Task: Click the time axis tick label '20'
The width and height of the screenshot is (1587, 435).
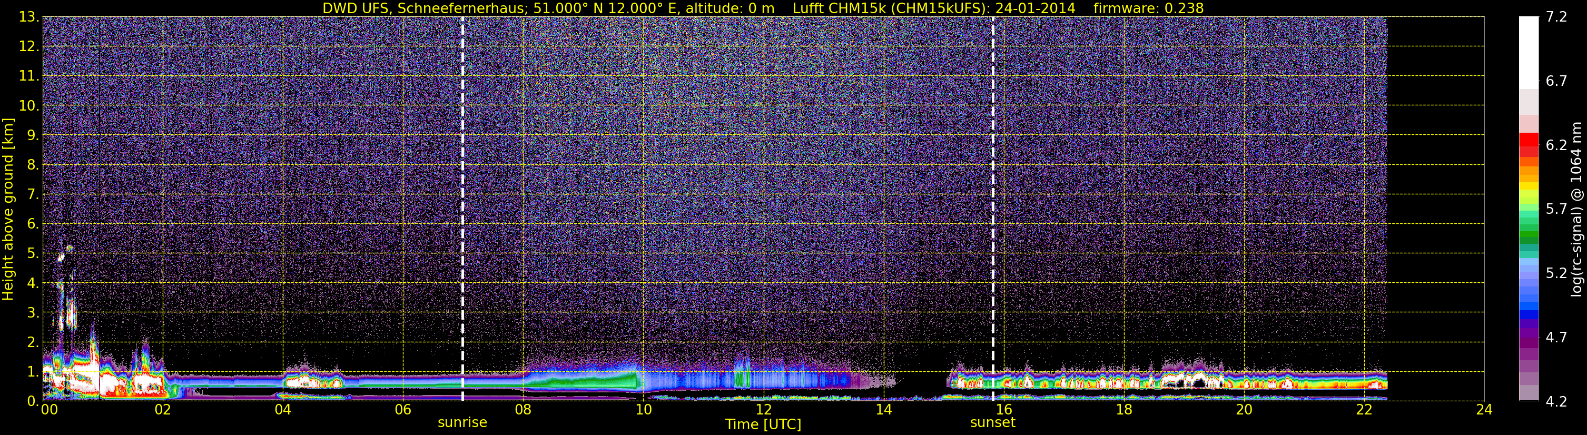Action: point(1244,410)
